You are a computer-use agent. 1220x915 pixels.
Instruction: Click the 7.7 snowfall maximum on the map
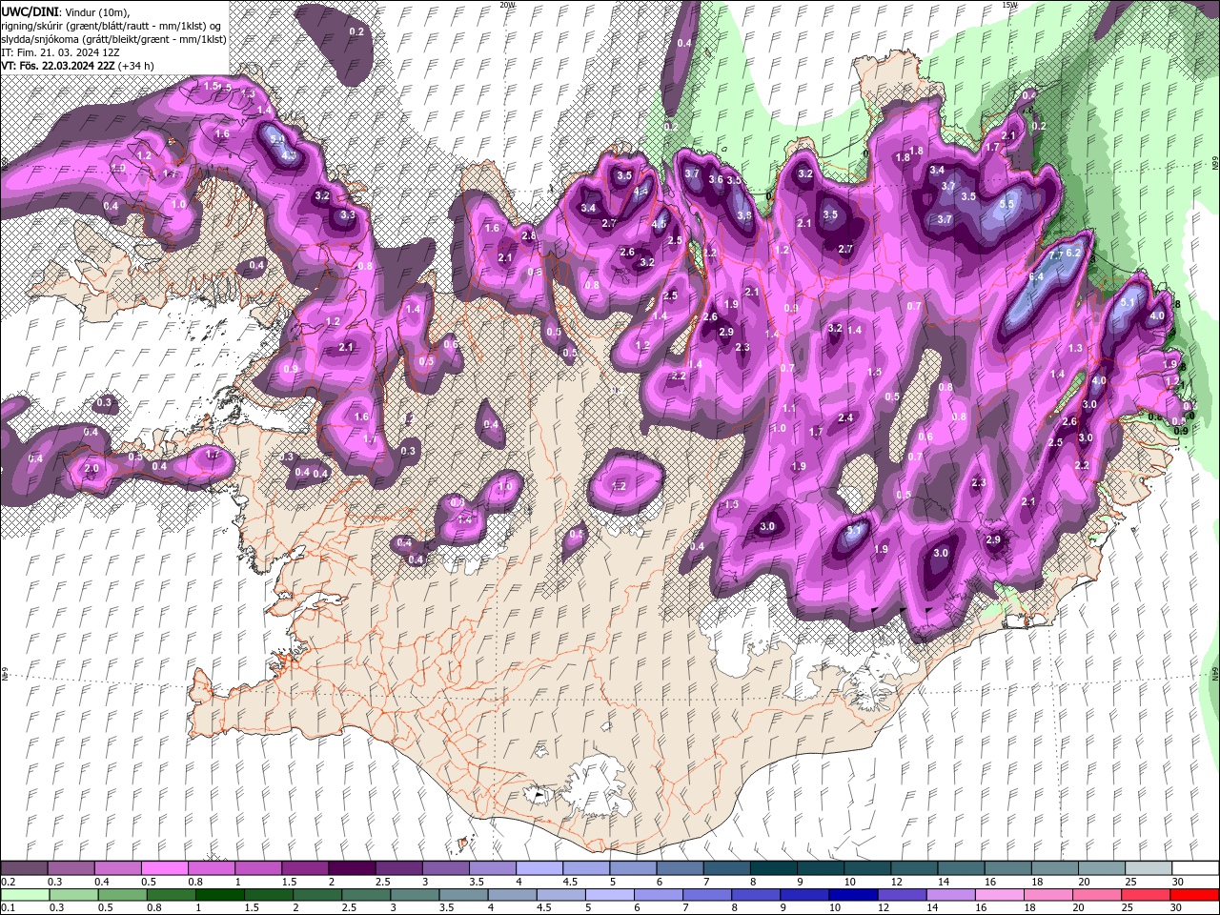click(1056, 255)
